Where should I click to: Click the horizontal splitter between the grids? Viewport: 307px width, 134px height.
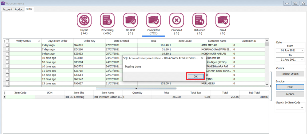pyautogui.click(x=136, y=88)
